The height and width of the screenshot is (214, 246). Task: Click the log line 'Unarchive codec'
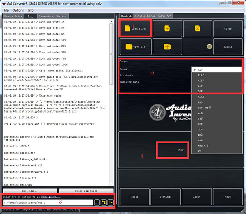pyautogui.click(x=33, y=96)
